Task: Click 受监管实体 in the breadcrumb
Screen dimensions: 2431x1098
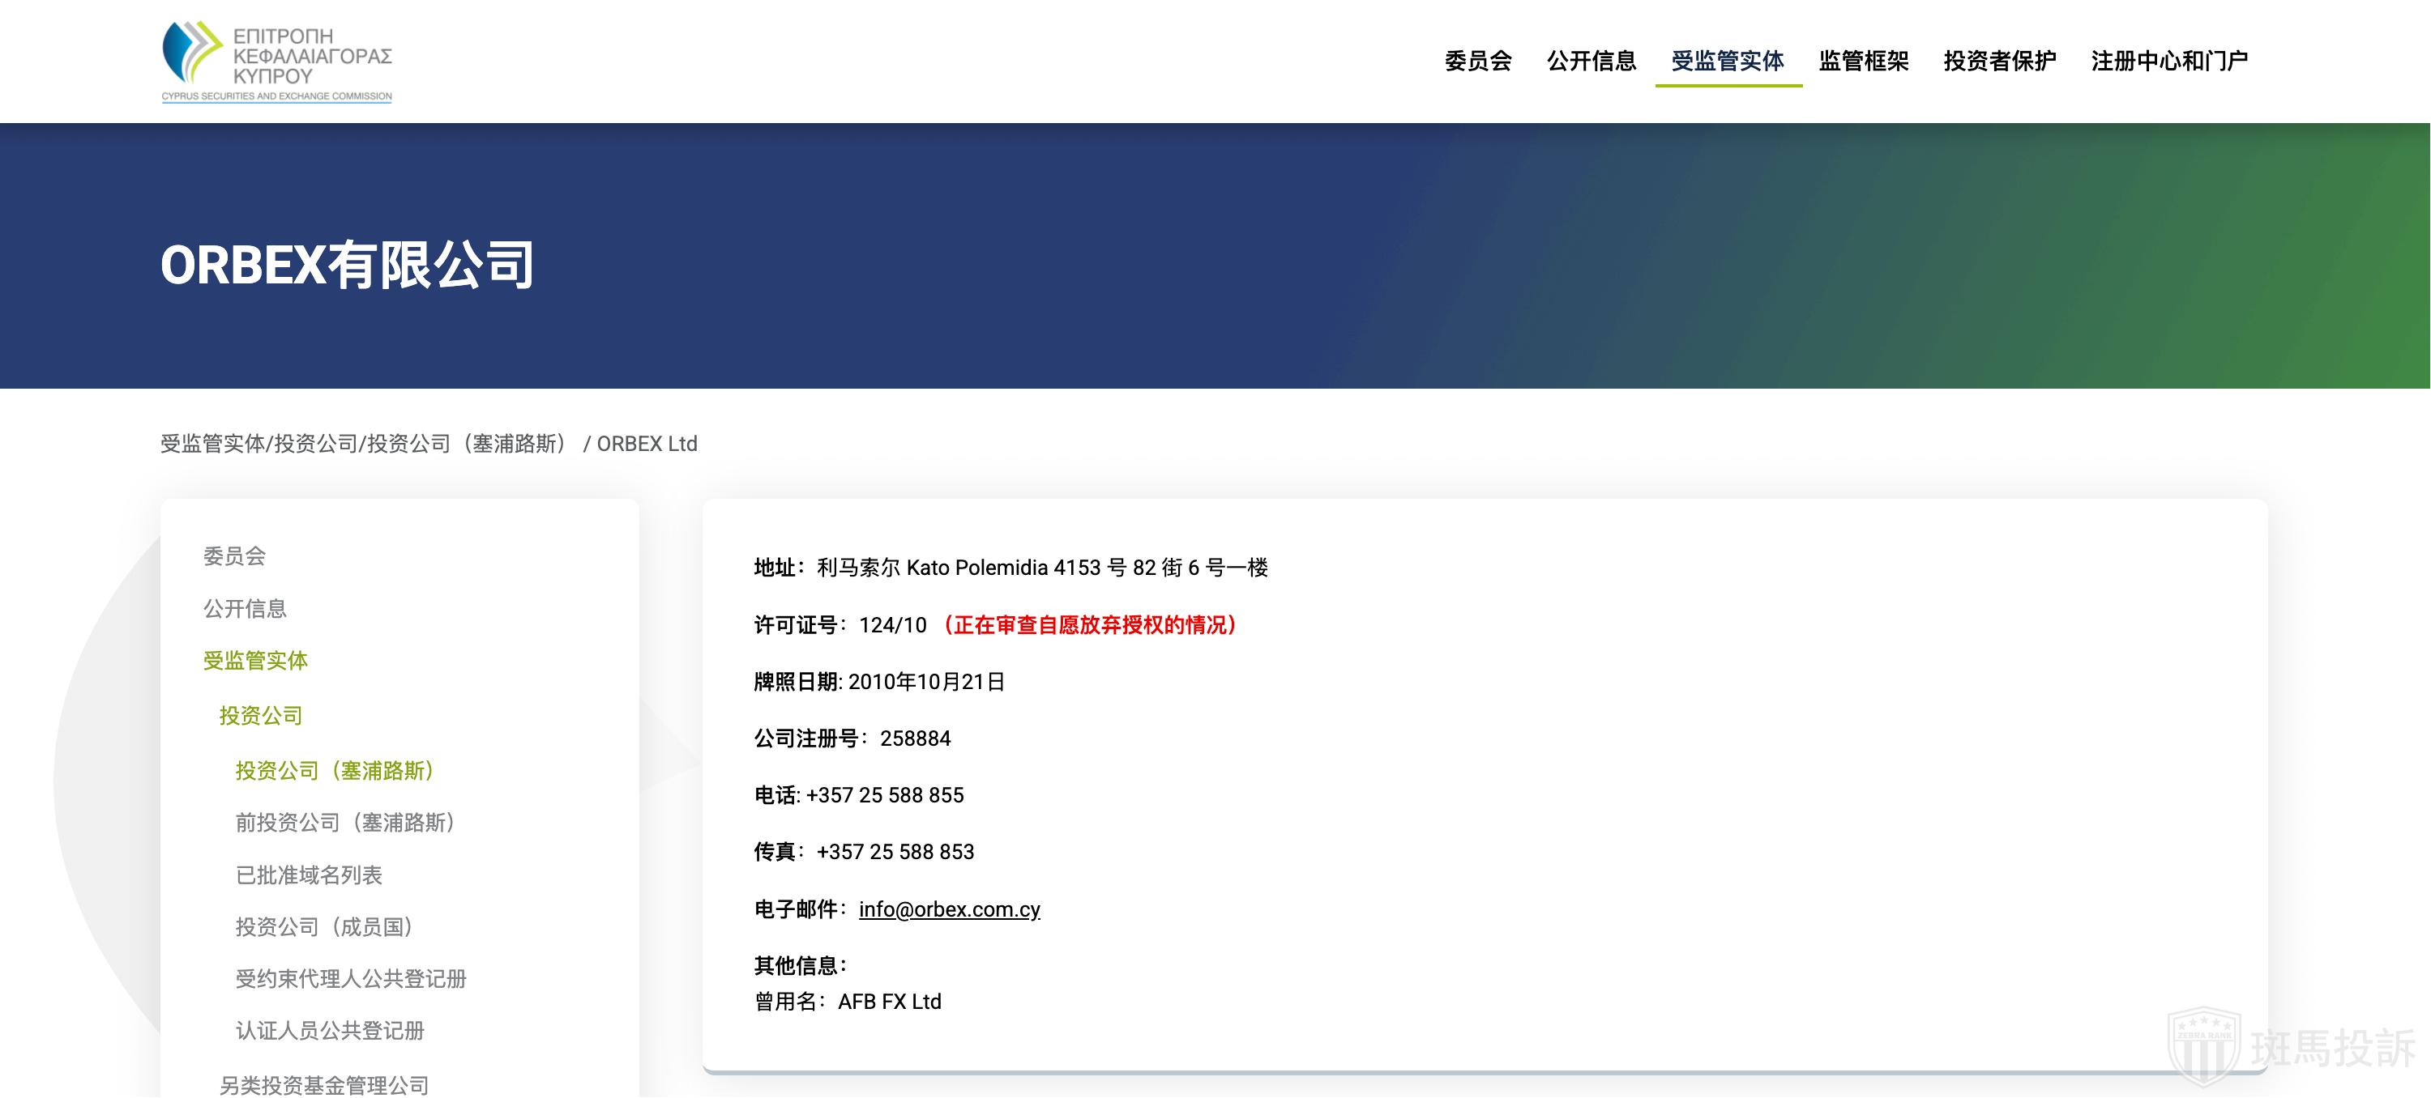Action: click(x=212, y=444)
